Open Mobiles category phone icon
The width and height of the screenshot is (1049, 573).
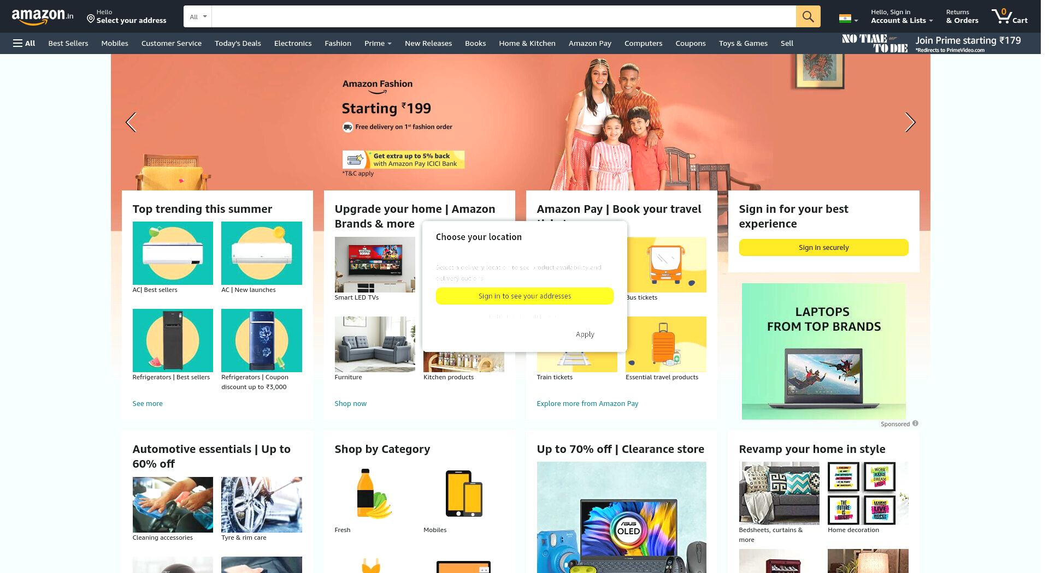point(464,493)
